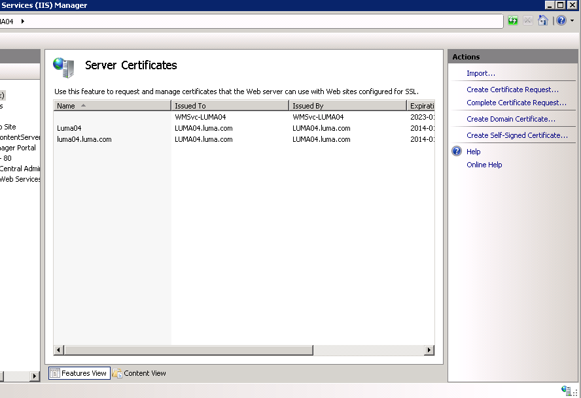Select the tree node ending in 80
The image size is (581, 398).
click(7, 158)
